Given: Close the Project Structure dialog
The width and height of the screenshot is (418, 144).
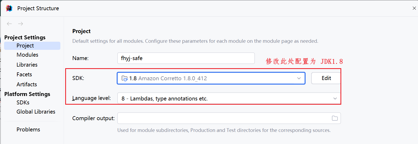Looking at the screenshot, I should [x=414, y=8].
